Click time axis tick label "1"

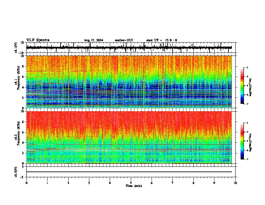pyautogui.click(x=47, y=183)
